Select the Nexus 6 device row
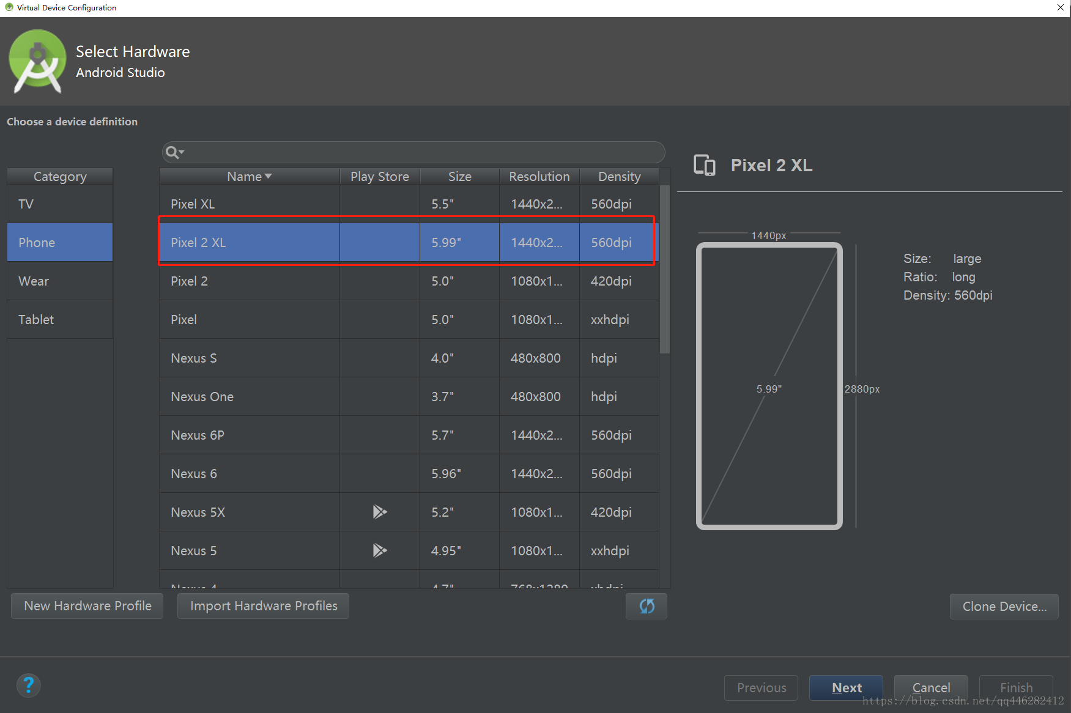 point(409,474)
